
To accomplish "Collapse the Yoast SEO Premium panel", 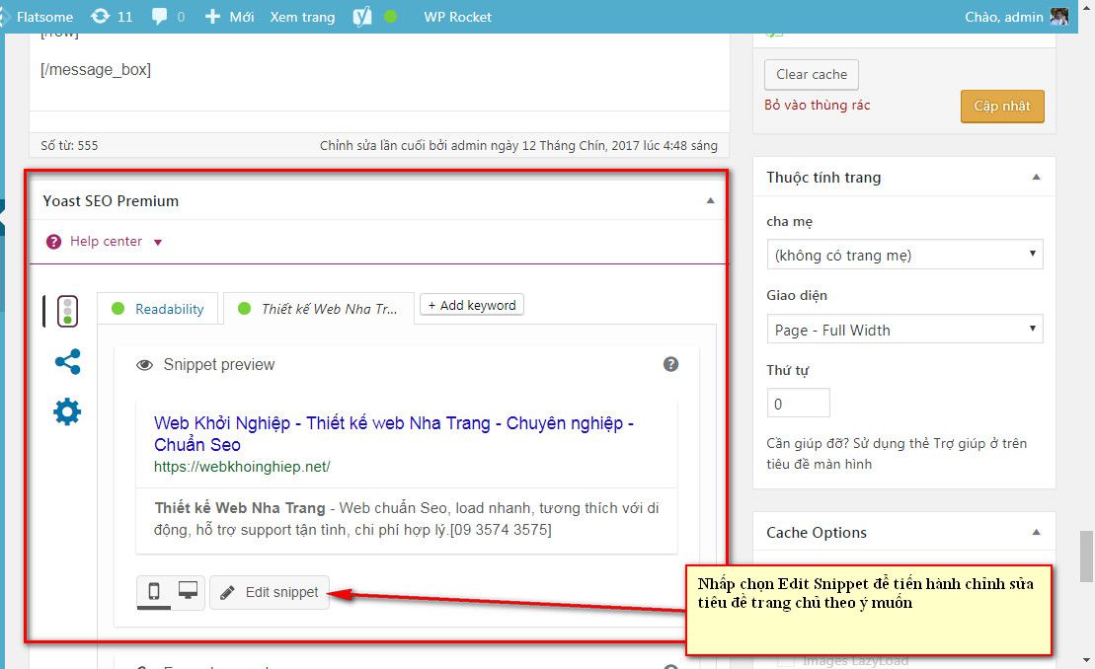I will point(709,200).
